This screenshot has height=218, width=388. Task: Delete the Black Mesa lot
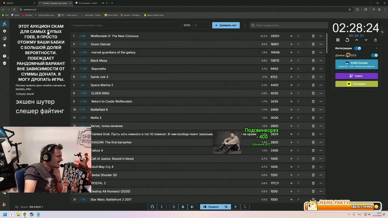[x=313, y=61]
